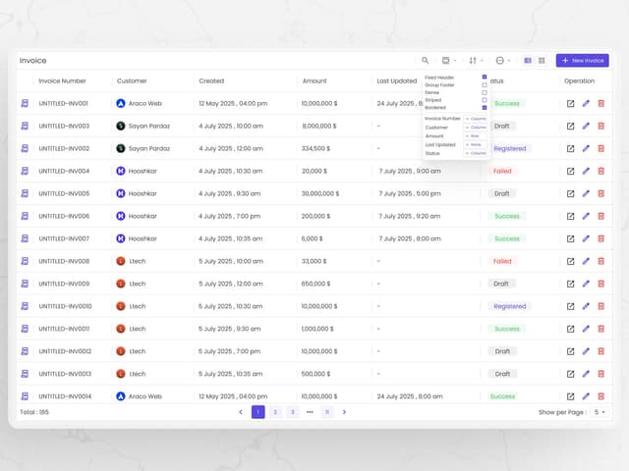Screen dimensions: 629x471
Task: Click customer Sayan Pardaz in INV003 row
Action: coord(148,127)
